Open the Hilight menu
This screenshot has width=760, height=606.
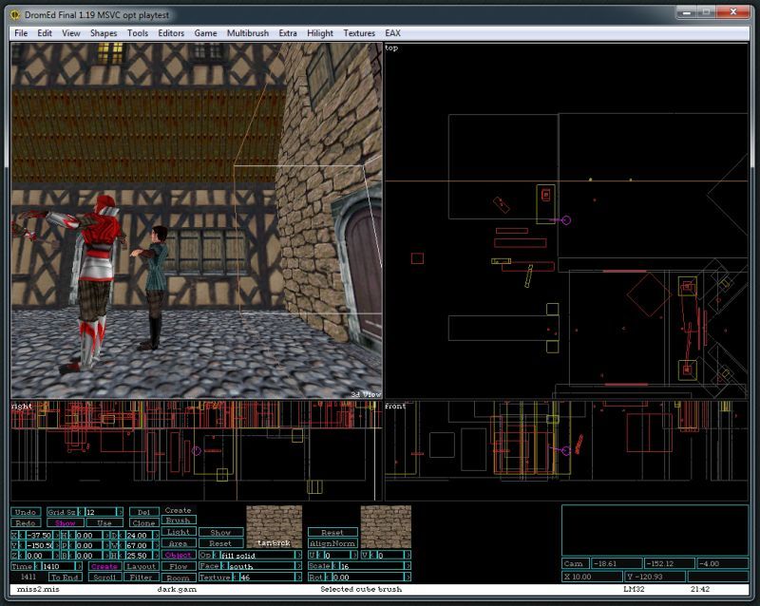pyautogui.click(x=320, y=33)
